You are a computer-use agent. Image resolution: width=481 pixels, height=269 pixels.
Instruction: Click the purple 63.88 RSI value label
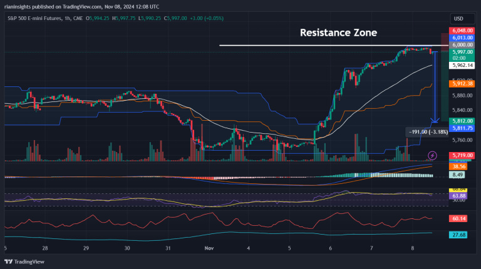point(461,195)
